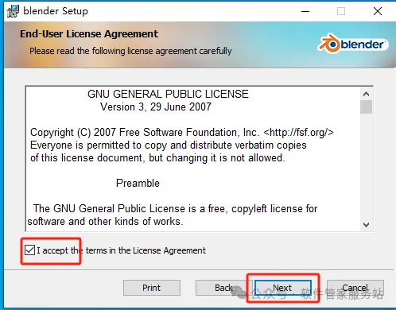Click the http://fsf.org/ URL in license text

(299, 132)
